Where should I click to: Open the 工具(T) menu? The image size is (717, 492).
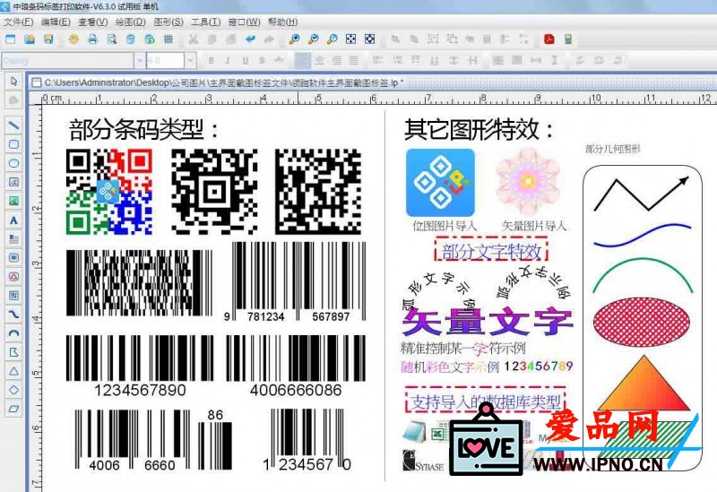[206, 22]
